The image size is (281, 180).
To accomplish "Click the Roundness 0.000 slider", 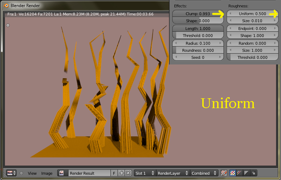I will (x=198, y=50).
